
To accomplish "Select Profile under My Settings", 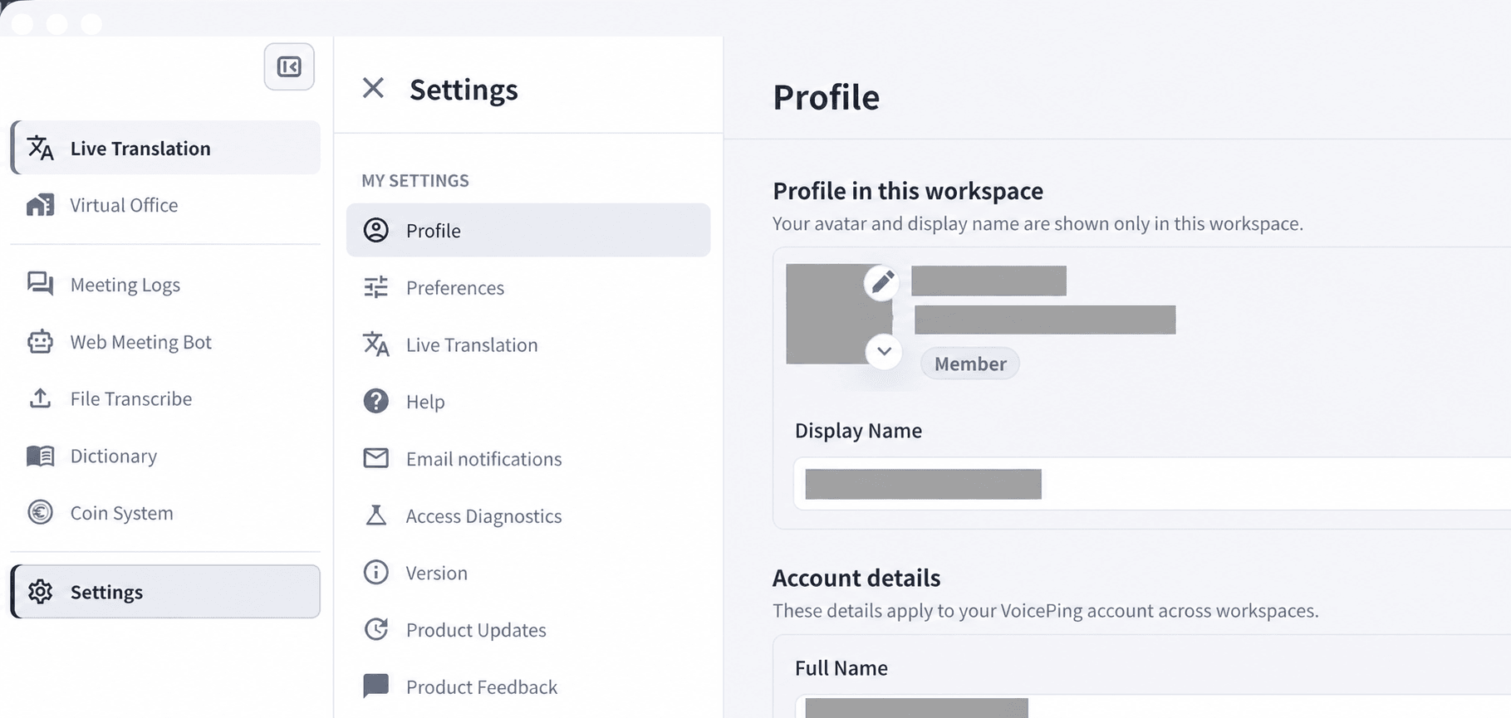I will (x=528, y=230).
